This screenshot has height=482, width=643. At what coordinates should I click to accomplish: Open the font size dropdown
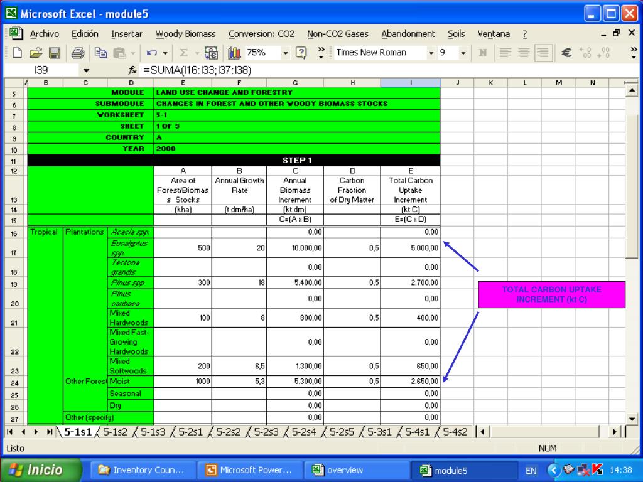click(x=463, y=53)
